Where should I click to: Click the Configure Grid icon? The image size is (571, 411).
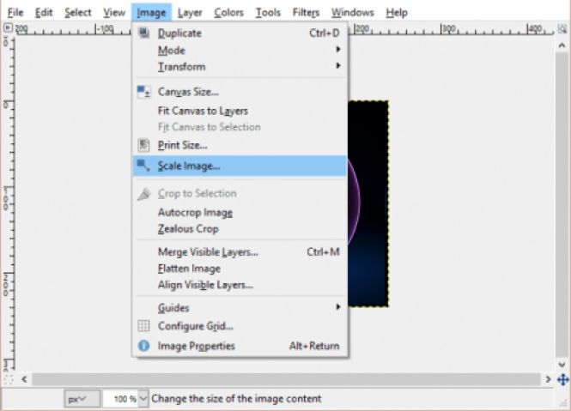click(x=143, y=325)
